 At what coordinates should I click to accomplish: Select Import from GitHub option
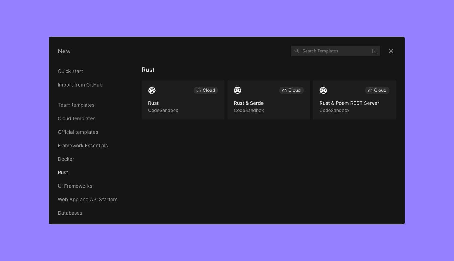click(80, 85)
